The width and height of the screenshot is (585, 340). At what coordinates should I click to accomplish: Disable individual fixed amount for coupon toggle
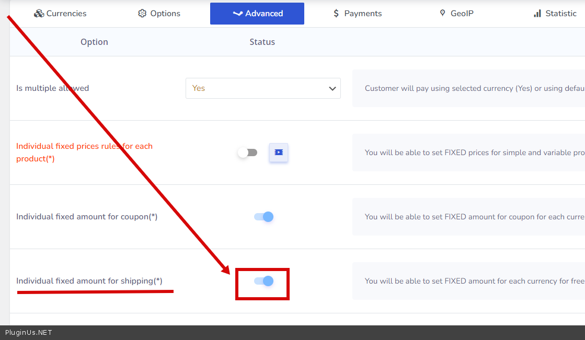point(263,217)
